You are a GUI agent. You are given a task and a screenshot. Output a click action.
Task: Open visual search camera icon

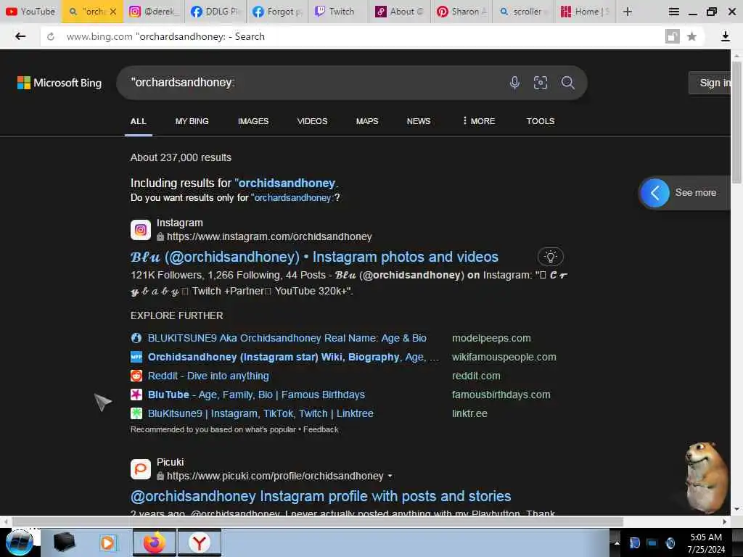click(540, 83)
